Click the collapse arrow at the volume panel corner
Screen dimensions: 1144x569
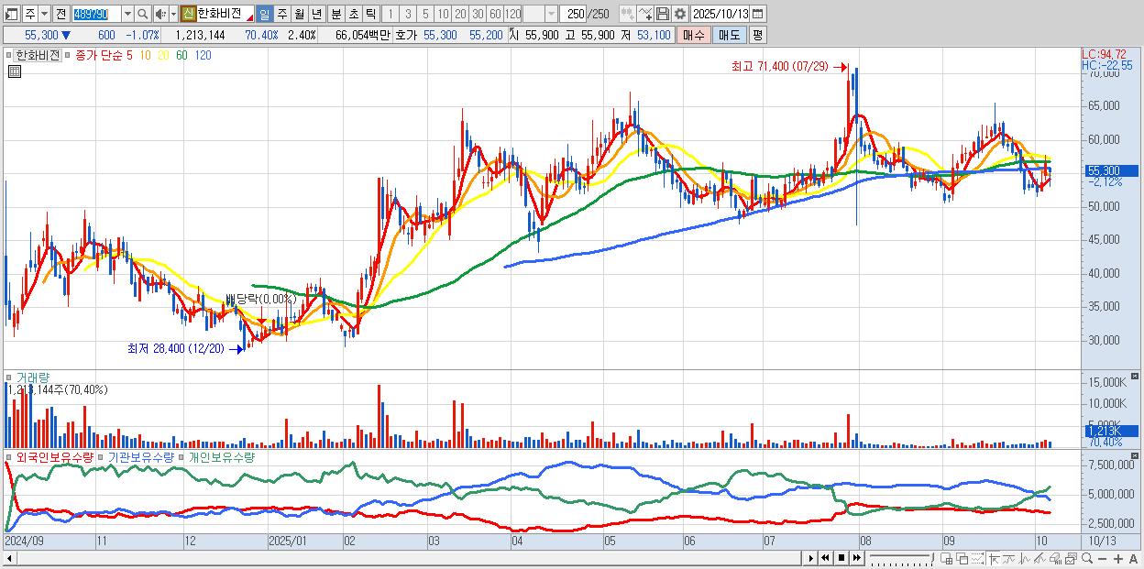coord(1136,377)
